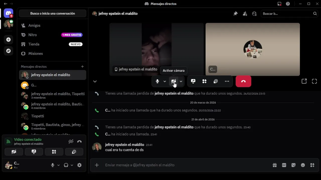321x180 pixels.
Task: Activate the camera in call bar
Action: (x=174, y=81)
